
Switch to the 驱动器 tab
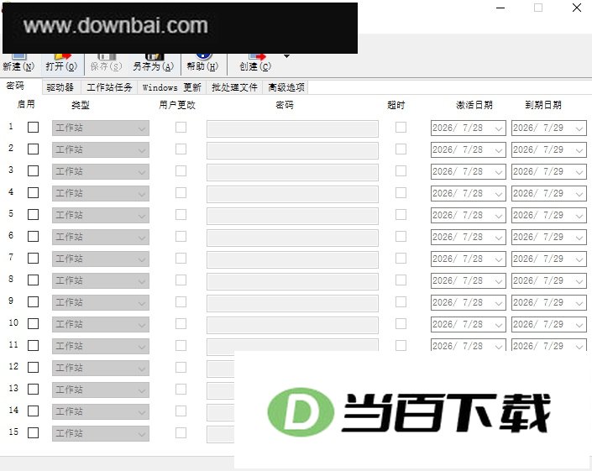coord(60,87)
